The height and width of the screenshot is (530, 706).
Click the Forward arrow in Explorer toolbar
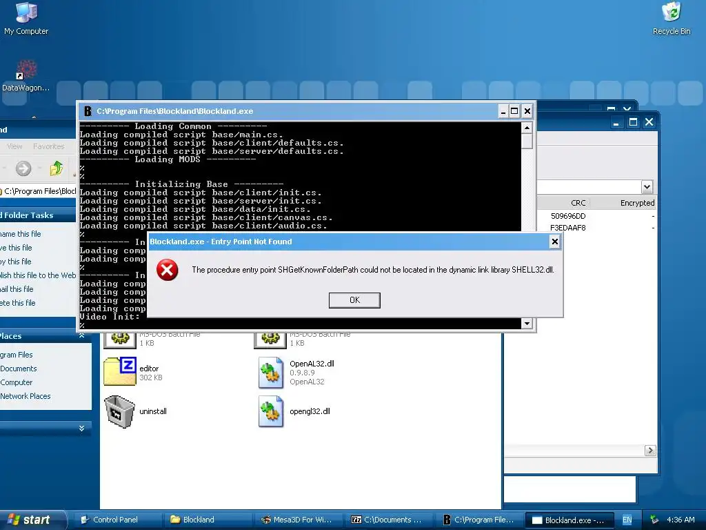tap(23, 168)
